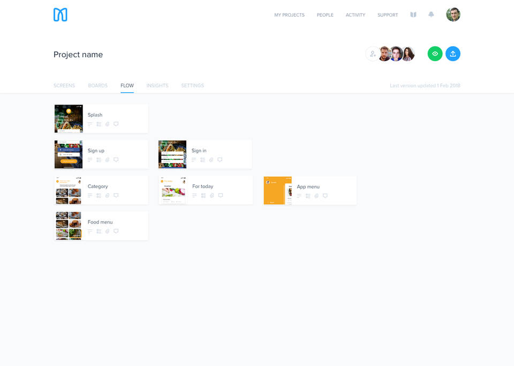
Task: Open the user profile avatar menu
Action: (453, 14)
